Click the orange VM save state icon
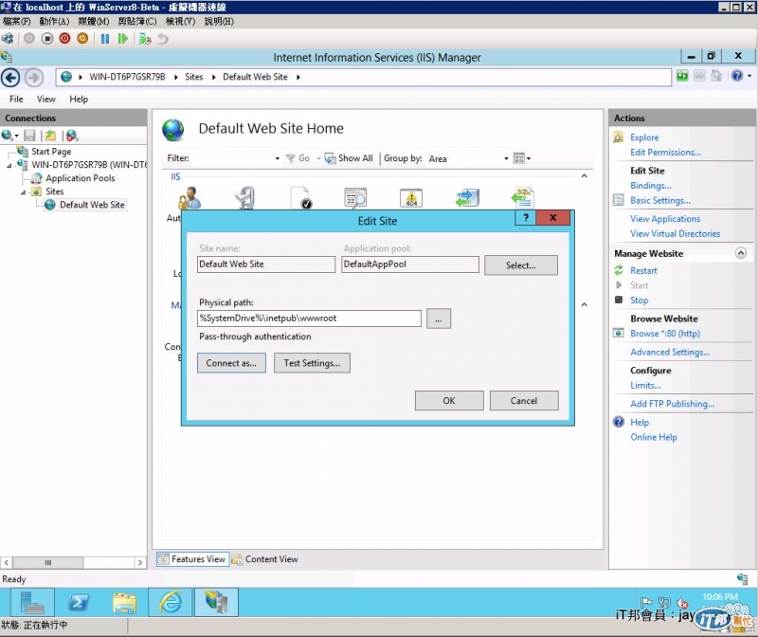Image resolution: width=758 pixels, height=637 pixels. point(82,39)
